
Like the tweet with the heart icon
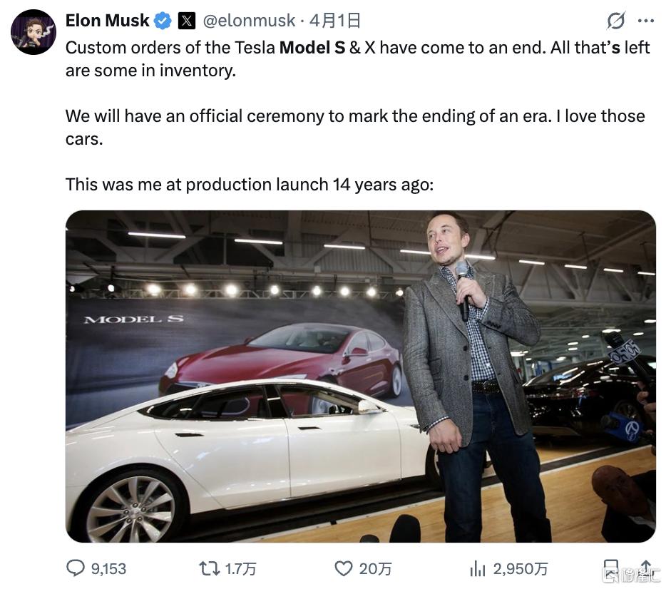[x=344, y=568]
